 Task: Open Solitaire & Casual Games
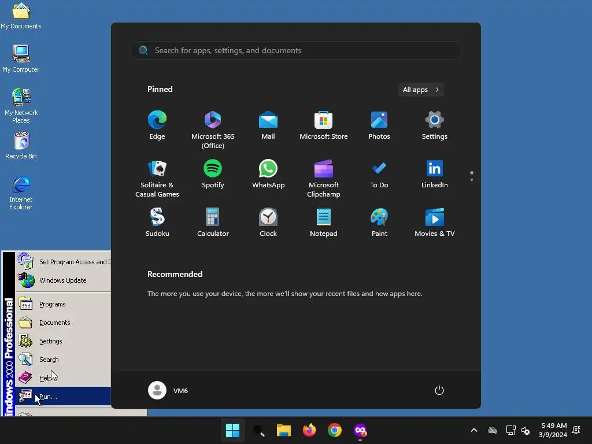(x=157, y=178)
